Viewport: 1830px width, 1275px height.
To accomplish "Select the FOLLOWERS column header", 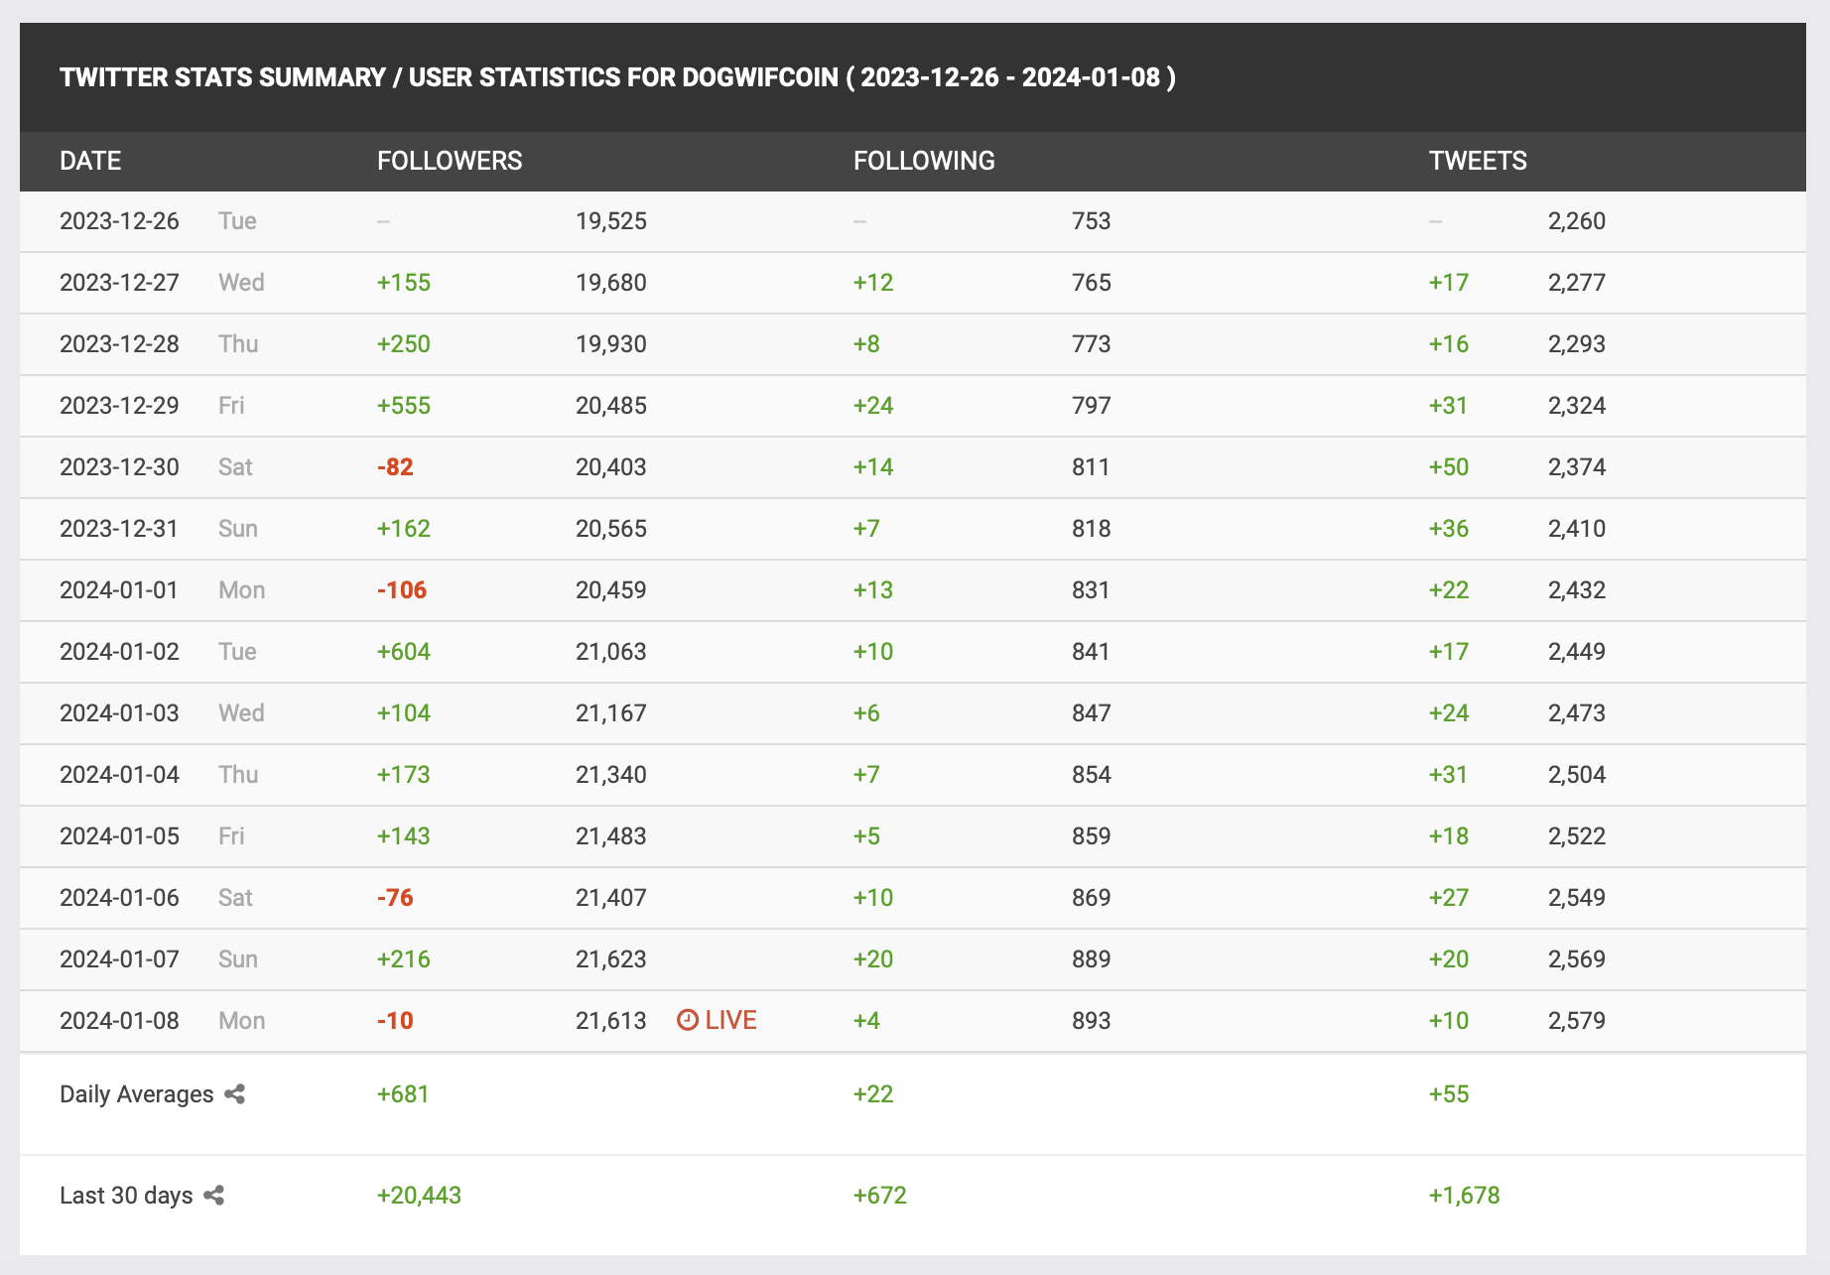I will pos(450,161).
